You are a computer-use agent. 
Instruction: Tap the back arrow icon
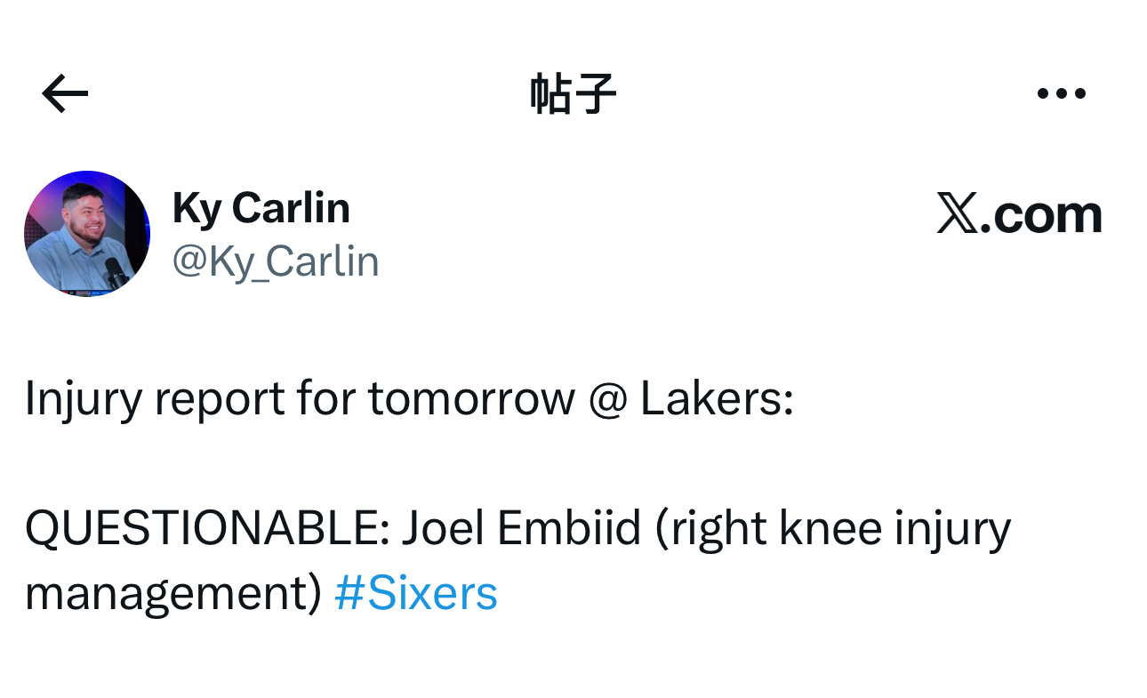[x=65, y=93]
